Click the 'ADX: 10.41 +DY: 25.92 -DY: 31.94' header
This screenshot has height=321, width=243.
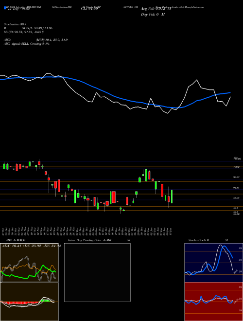tap(31, 246)
